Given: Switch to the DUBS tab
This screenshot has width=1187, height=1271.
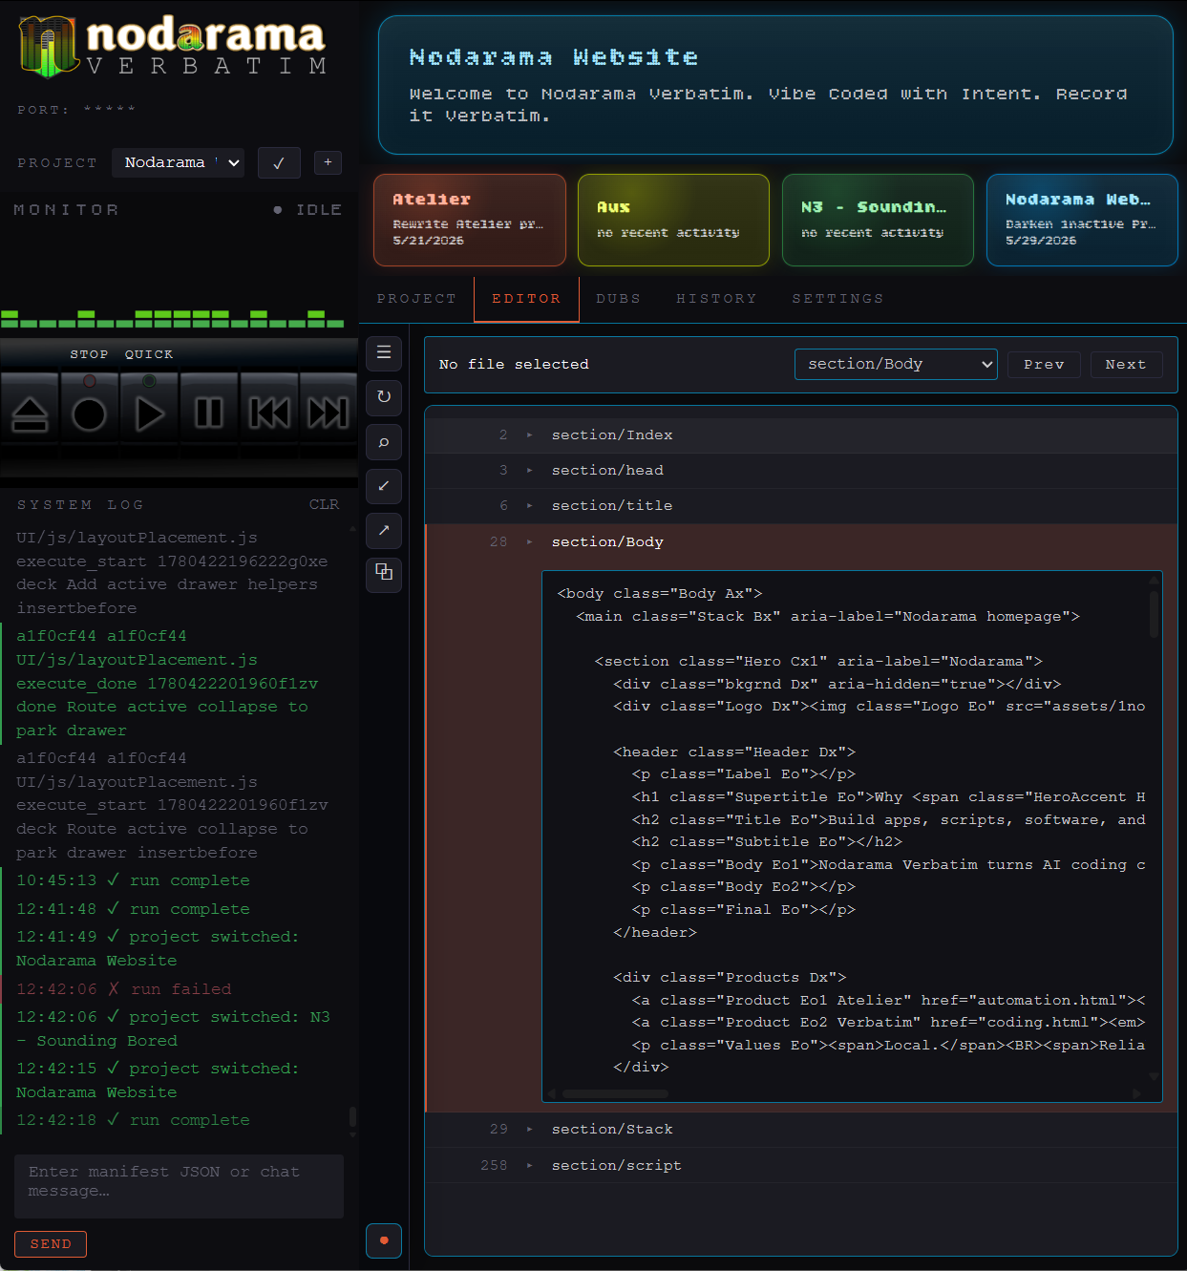Looking at the screenshot, I should [x=619, y=299].
